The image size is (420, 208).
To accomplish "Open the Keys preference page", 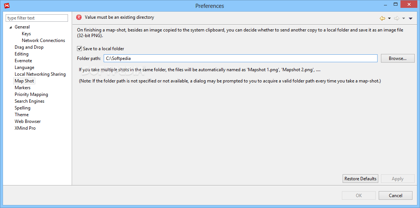I will pyautogui.click(x=26, y=34).
